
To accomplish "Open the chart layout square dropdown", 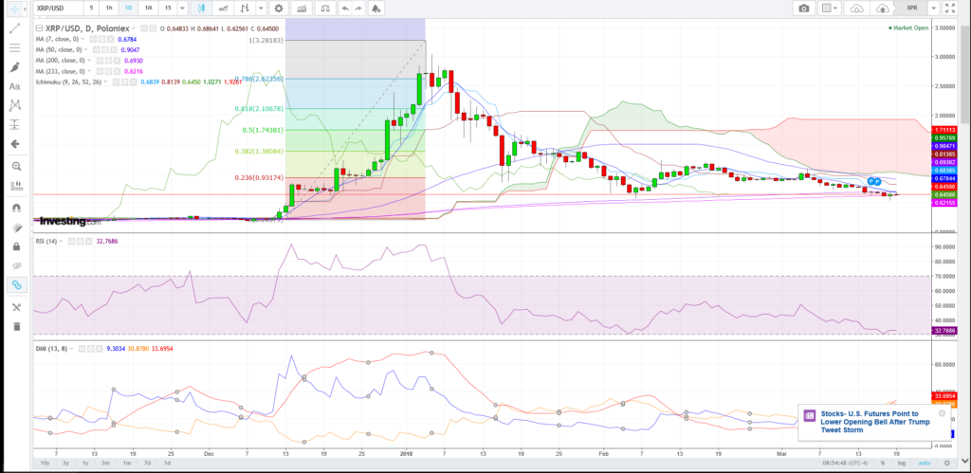I will (x=829, y=8).
